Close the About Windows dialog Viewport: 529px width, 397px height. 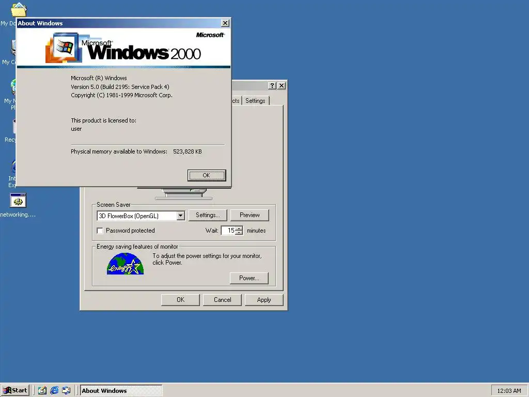pyautogui.click(x=225, y=23)
